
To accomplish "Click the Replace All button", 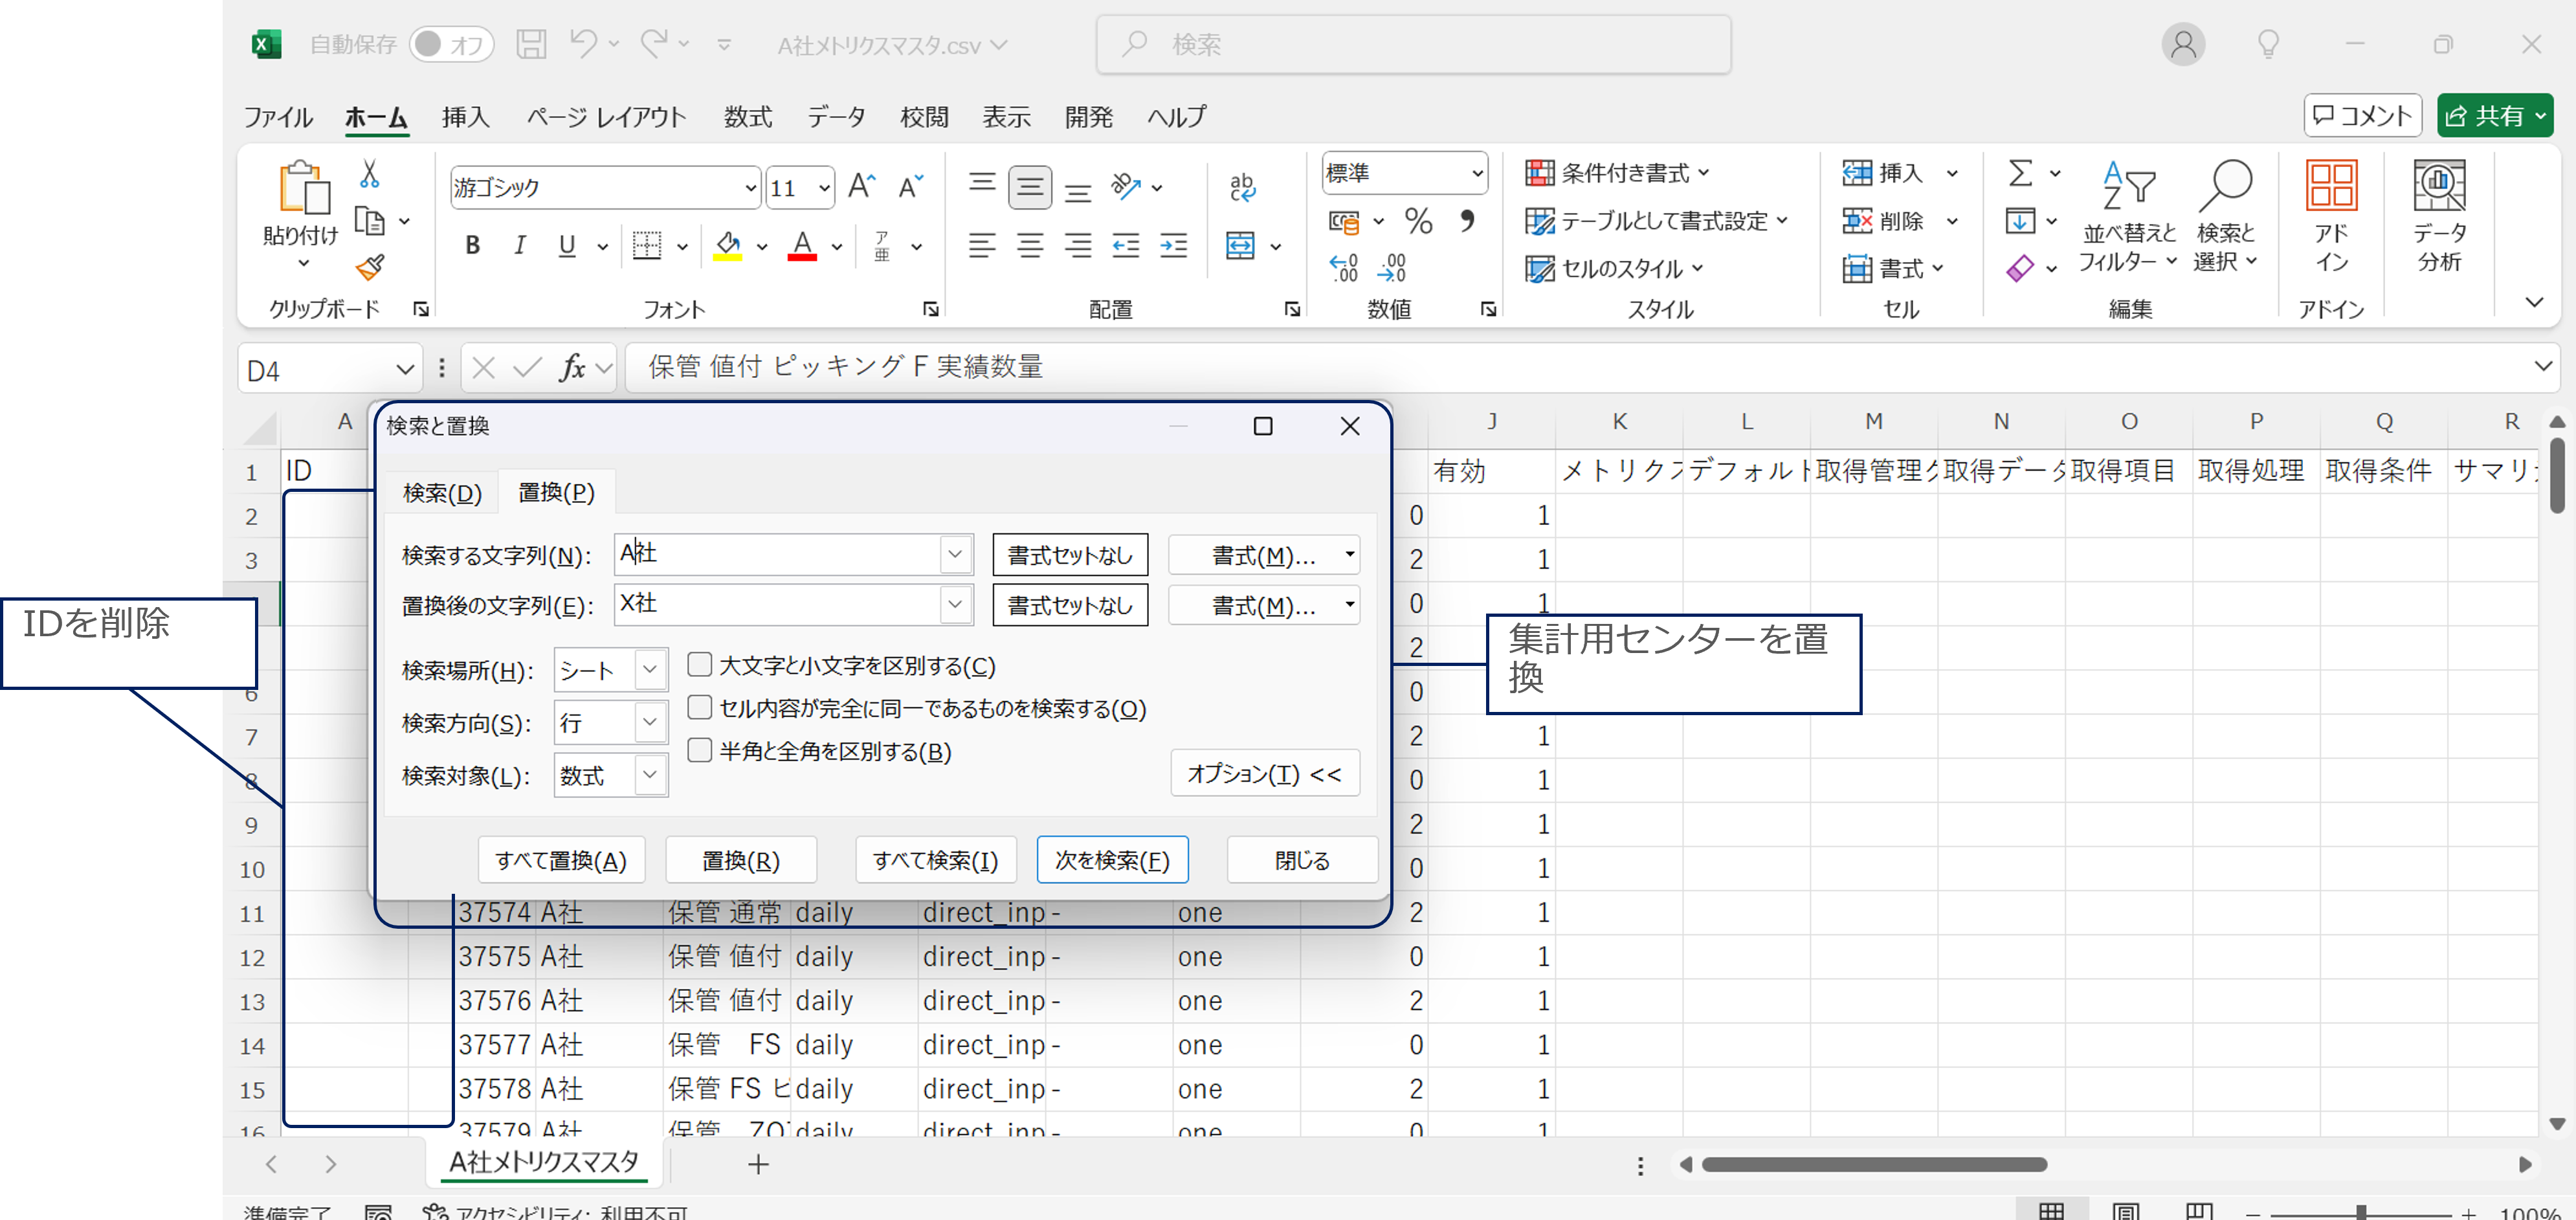I will [x=561, y=860].
